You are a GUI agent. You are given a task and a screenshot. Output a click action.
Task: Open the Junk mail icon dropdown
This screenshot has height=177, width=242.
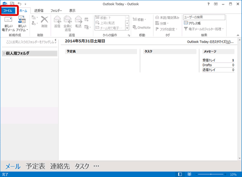[34, 23]
